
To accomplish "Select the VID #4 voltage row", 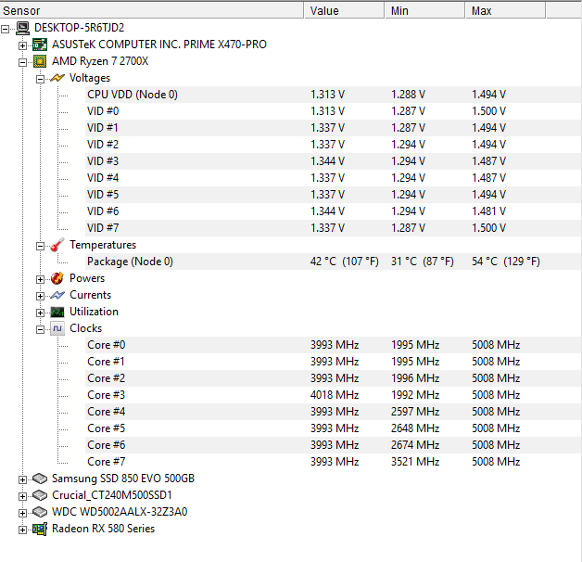I will point(334,178).
